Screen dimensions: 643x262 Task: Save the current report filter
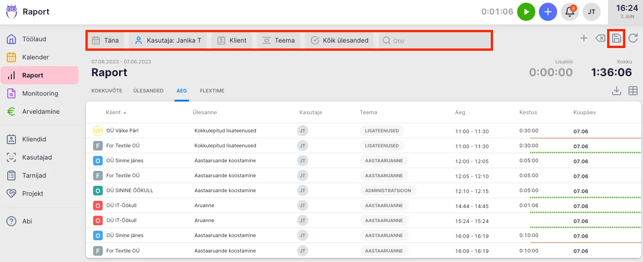(x=616, y=39)
